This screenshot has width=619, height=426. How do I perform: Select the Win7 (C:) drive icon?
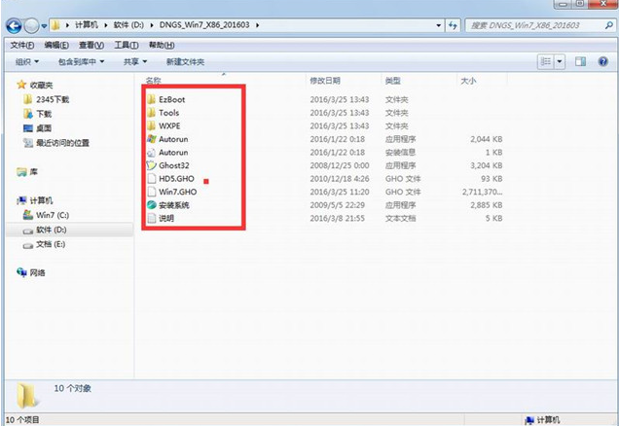pos(28,215)
